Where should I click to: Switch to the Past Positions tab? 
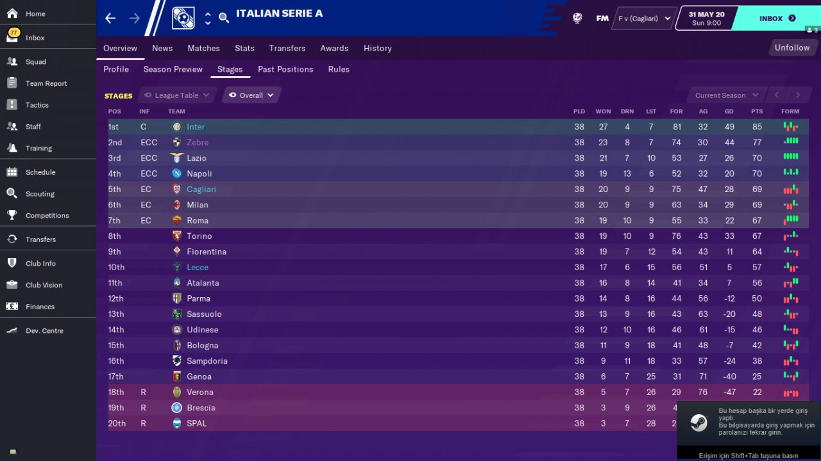pyautogui.click(x=285, y=69)
